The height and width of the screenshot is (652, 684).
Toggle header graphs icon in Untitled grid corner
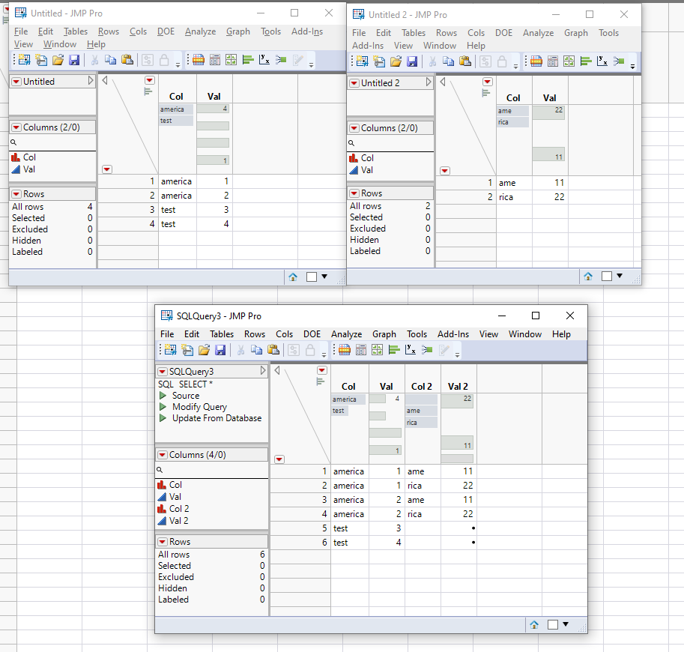[148, 91]
